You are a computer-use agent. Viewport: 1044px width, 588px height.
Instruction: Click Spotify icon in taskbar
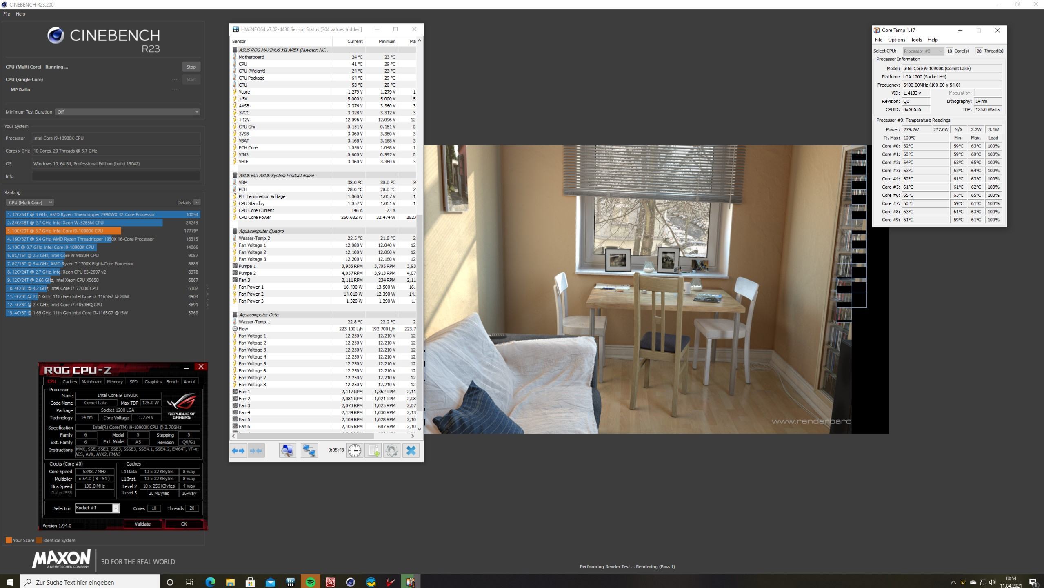[x=311, y=582]
